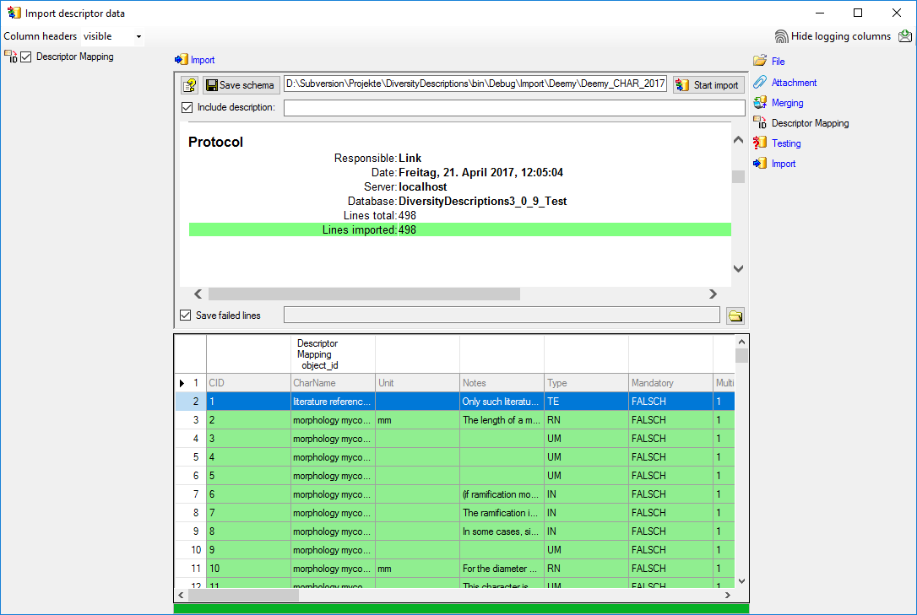Click the Include description text field
The width and height of the screenshot is (917, 615).
(x=513, y=108)
